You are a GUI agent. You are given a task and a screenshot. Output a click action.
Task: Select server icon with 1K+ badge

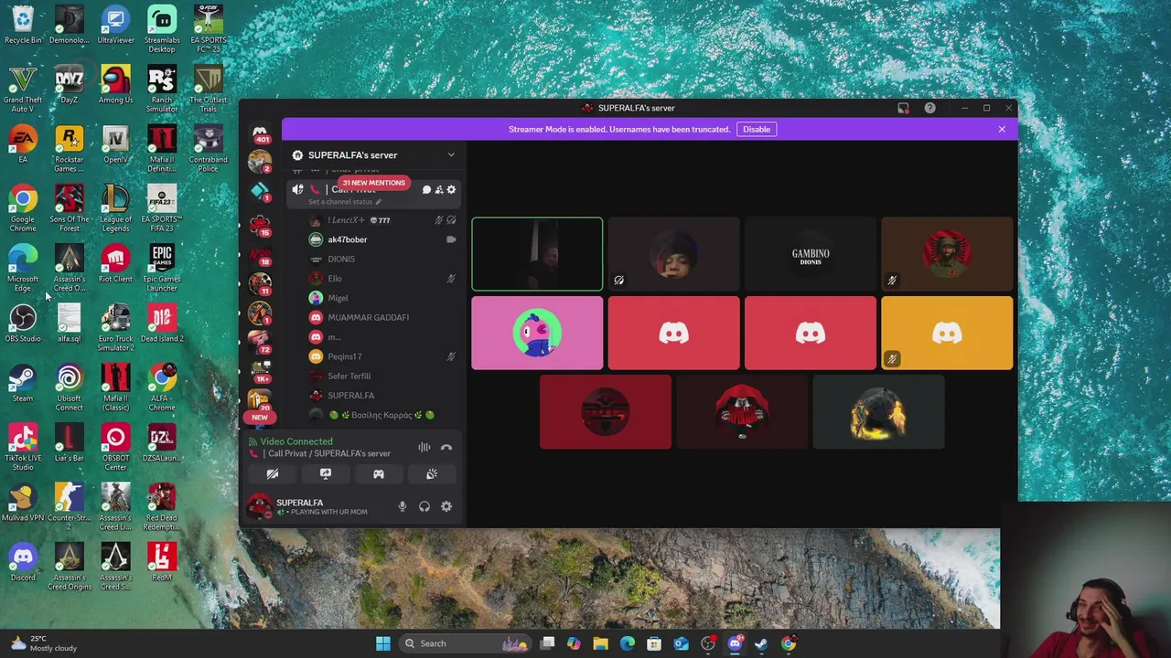coord(260,372)
